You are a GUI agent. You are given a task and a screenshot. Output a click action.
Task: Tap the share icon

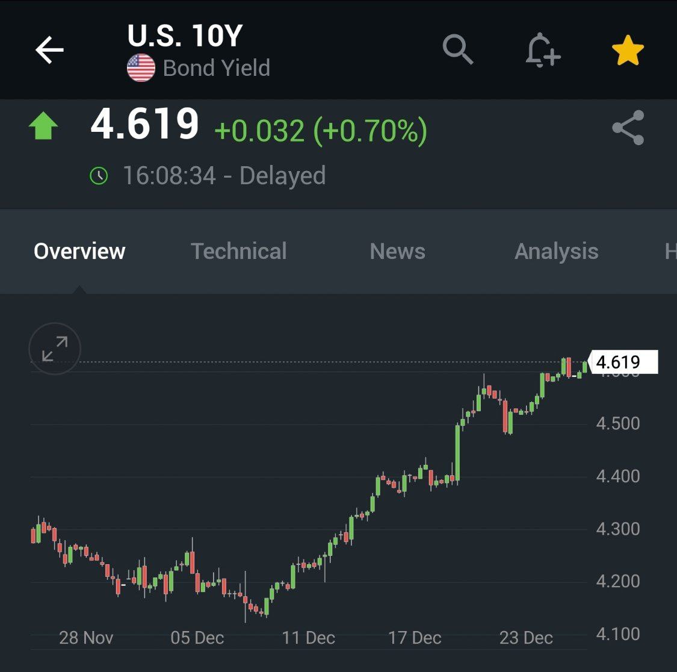(x=628, y=128)
